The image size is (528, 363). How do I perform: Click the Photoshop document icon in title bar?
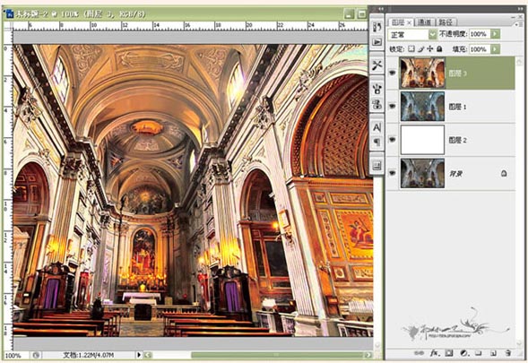pyautogui.click(x=10, y=14)
